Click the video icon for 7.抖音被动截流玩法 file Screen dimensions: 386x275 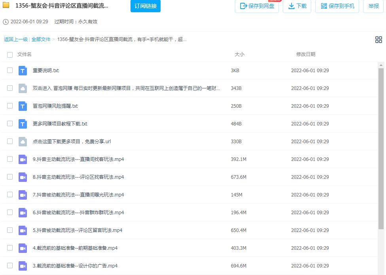[x=23, y=195]
